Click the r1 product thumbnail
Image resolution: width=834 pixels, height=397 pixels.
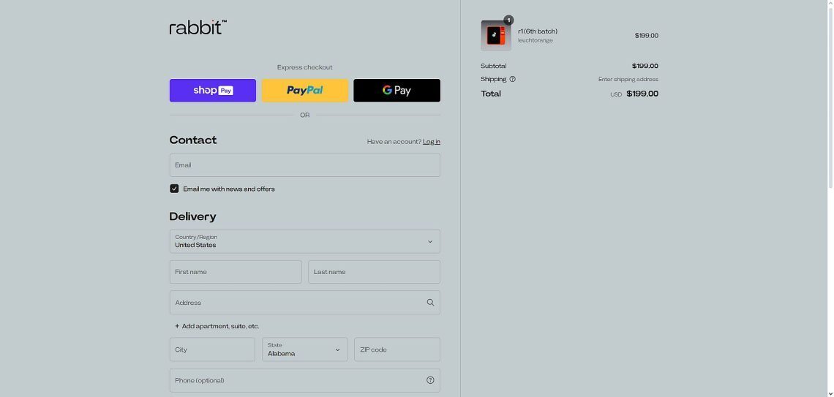point(496,36)
